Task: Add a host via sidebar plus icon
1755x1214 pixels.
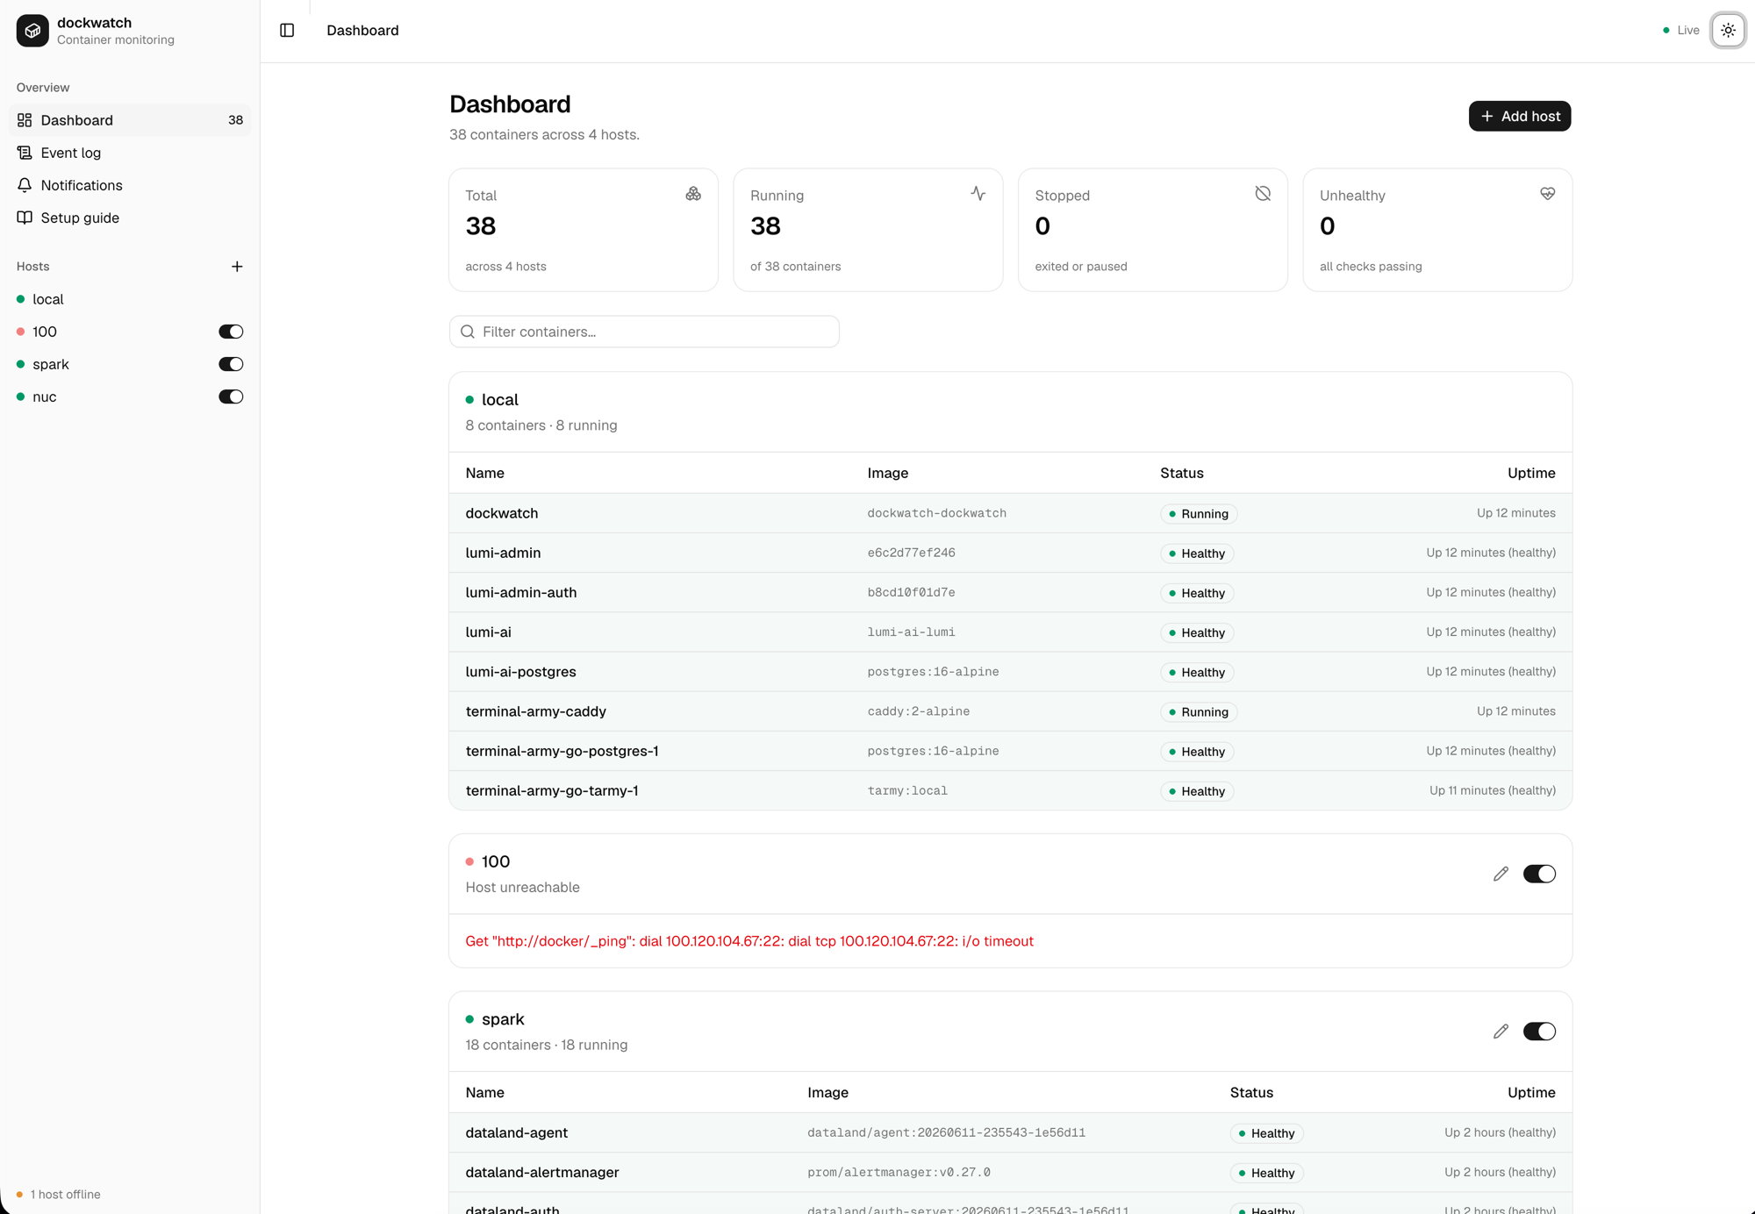Action: [x=237, y=267]
